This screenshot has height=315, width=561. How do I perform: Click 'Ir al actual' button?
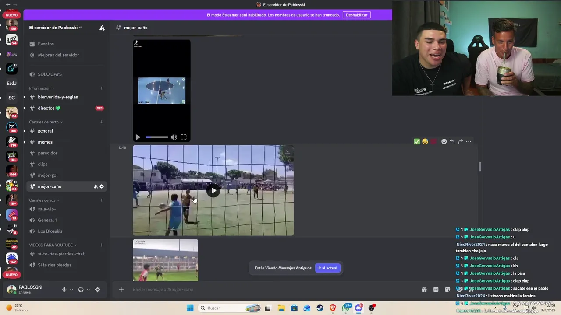(328, 268)
